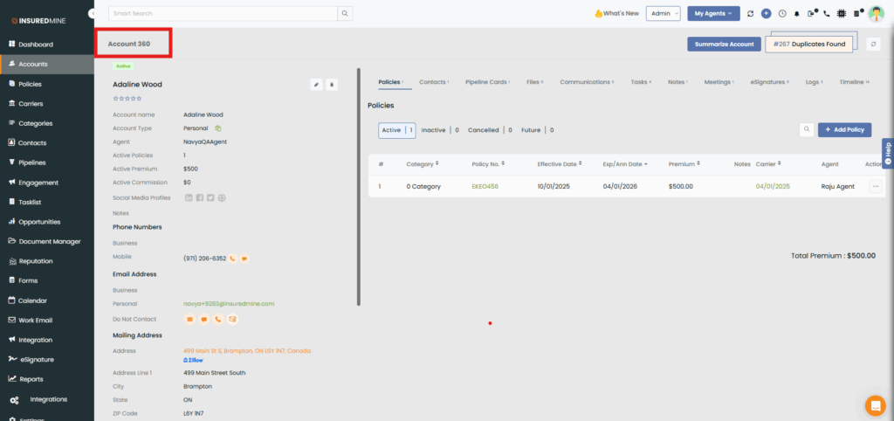Select the Inactive policies filter

click(x=433, y=130)
